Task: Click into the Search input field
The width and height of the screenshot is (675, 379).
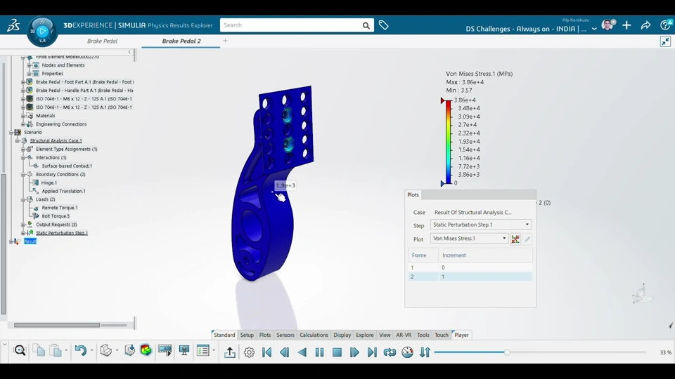Action: pyautogui.click(x=290, y=25)
